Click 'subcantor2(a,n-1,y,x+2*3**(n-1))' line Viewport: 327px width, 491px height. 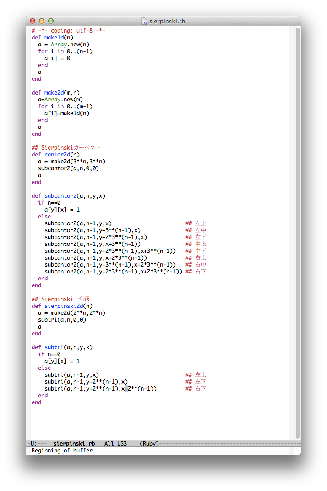pos(96,258)
